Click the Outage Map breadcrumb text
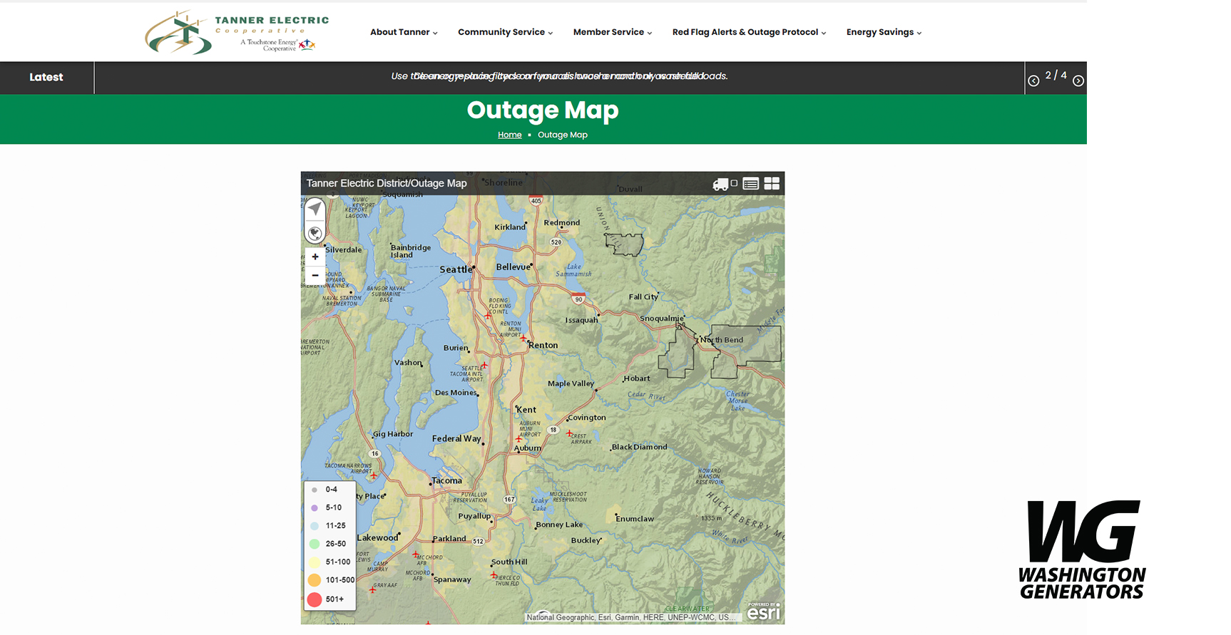 pos(563,135)
